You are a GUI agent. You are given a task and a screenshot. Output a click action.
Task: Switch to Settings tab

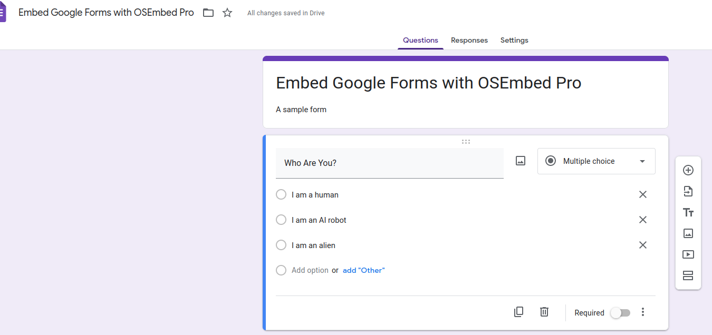coord(514,40)
